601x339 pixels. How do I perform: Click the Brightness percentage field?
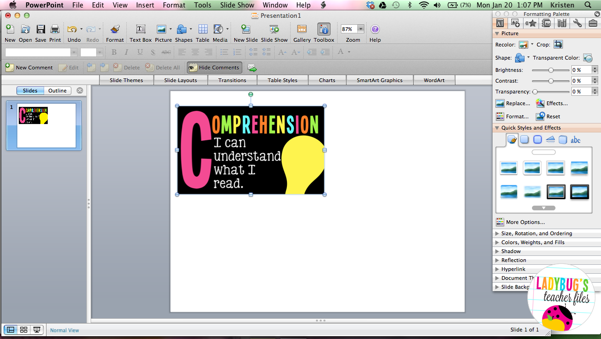581,70
